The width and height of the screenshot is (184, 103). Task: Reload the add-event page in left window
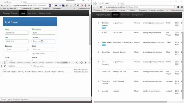pyautogui.click(x=8, y=5)
